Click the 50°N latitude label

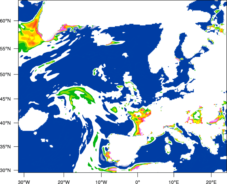5,75
